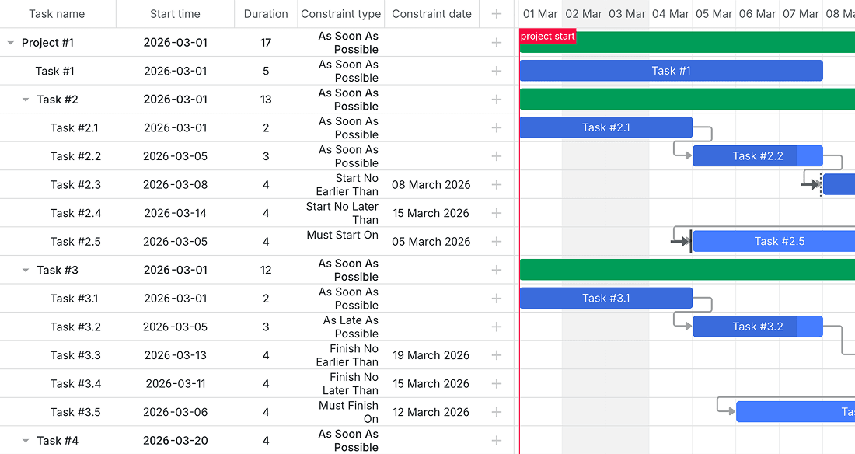The image size is (855, 454).
Task: Select the Task #1 bar in timeline
Action: pos(672,71)
